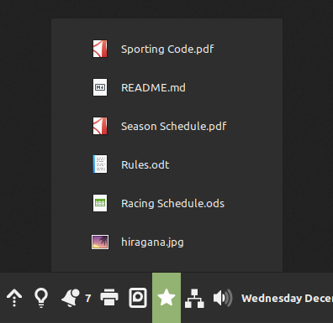Click the spreadsheet icon beside Racing Schedule.ods
The height and width of the screenshot is (323, 333).
pos(100,203)
